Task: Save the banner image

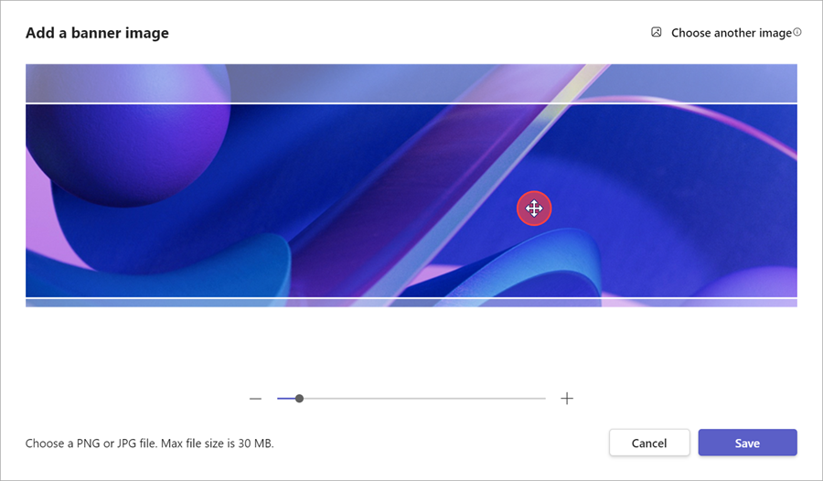Action: [x=747, y=443]
